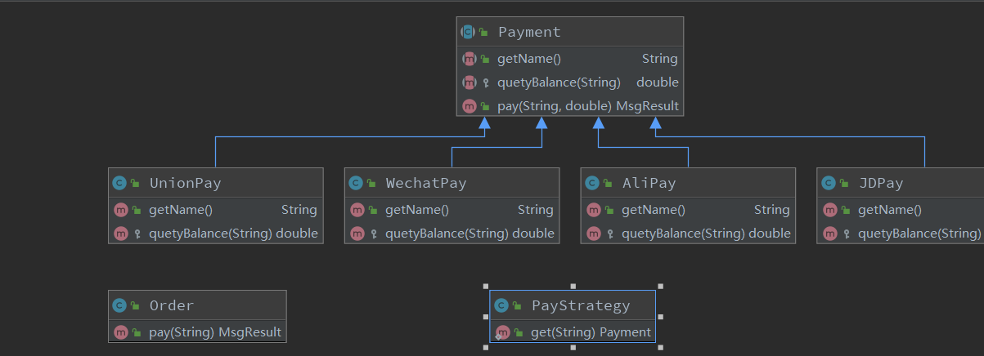
Task: Select the UnionPay class header
Action: click(x=214, y=183)
